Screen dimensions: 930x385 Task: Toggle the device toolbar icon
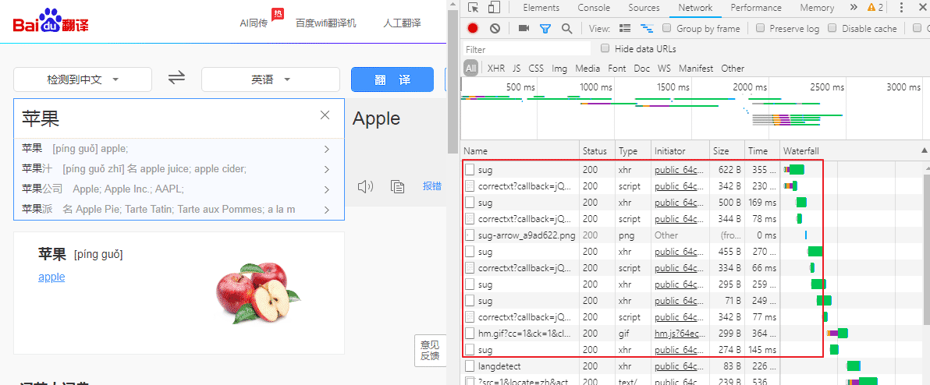494,8
